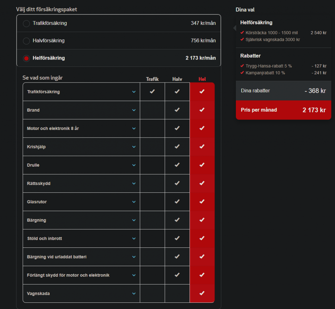Expand the Brand coverage details
Viewport: 335px width, 309px height.
tap(134, 110)
